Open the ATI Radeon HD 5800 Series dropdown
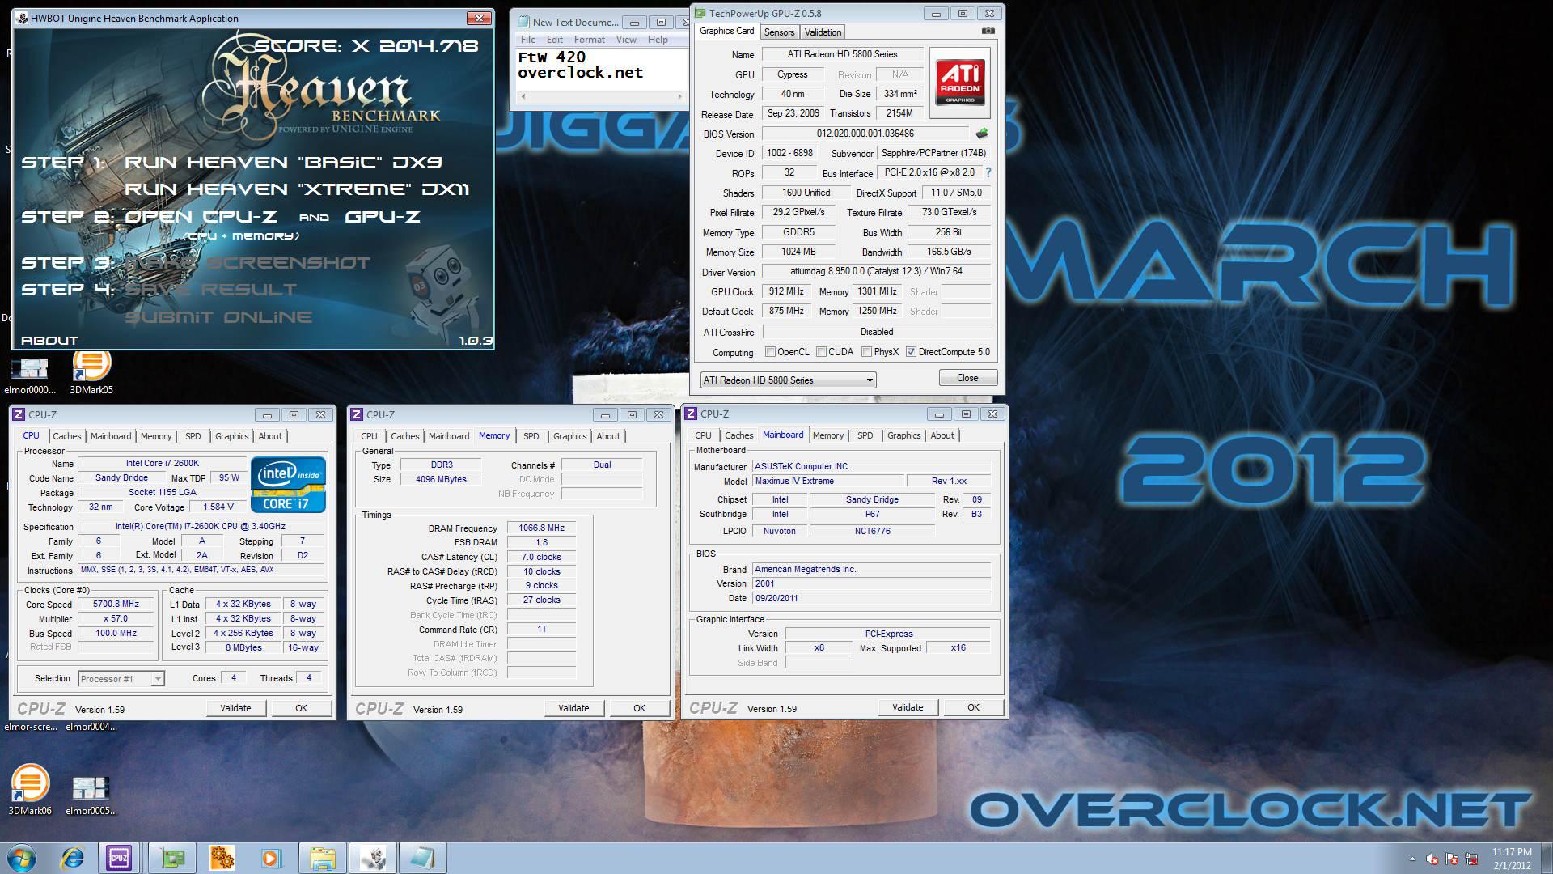This screenshot has width=1553, height=874. tap(788, 380)
